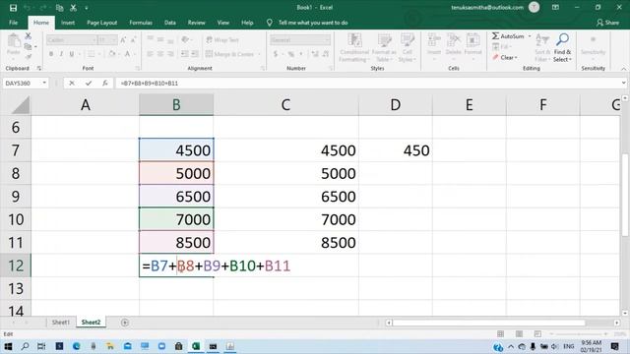630x354 pixels.
Task: Open the Clear eraser menu
Action: pyautogui.click(x=505, y=57)
